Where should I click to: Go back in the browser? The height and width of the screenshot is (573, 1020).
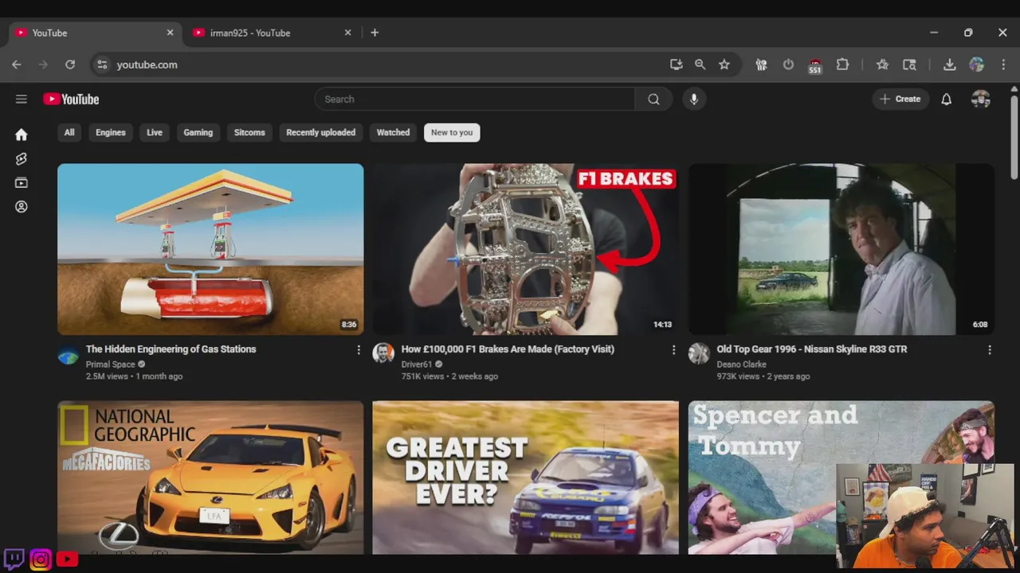coord(17,64)
